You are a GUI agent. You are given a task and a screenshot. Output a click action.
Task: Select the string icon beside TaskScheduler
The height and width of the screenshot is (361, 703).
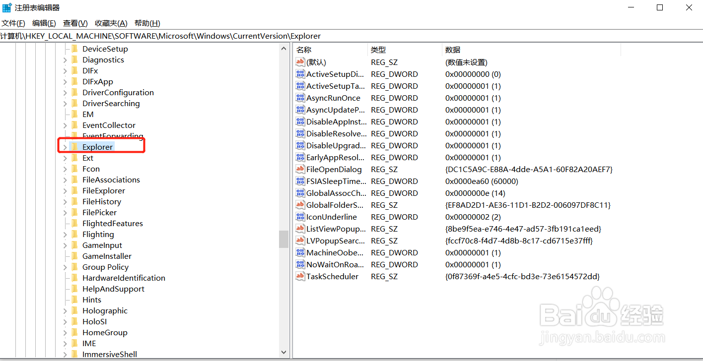click(x=300, y=276)
